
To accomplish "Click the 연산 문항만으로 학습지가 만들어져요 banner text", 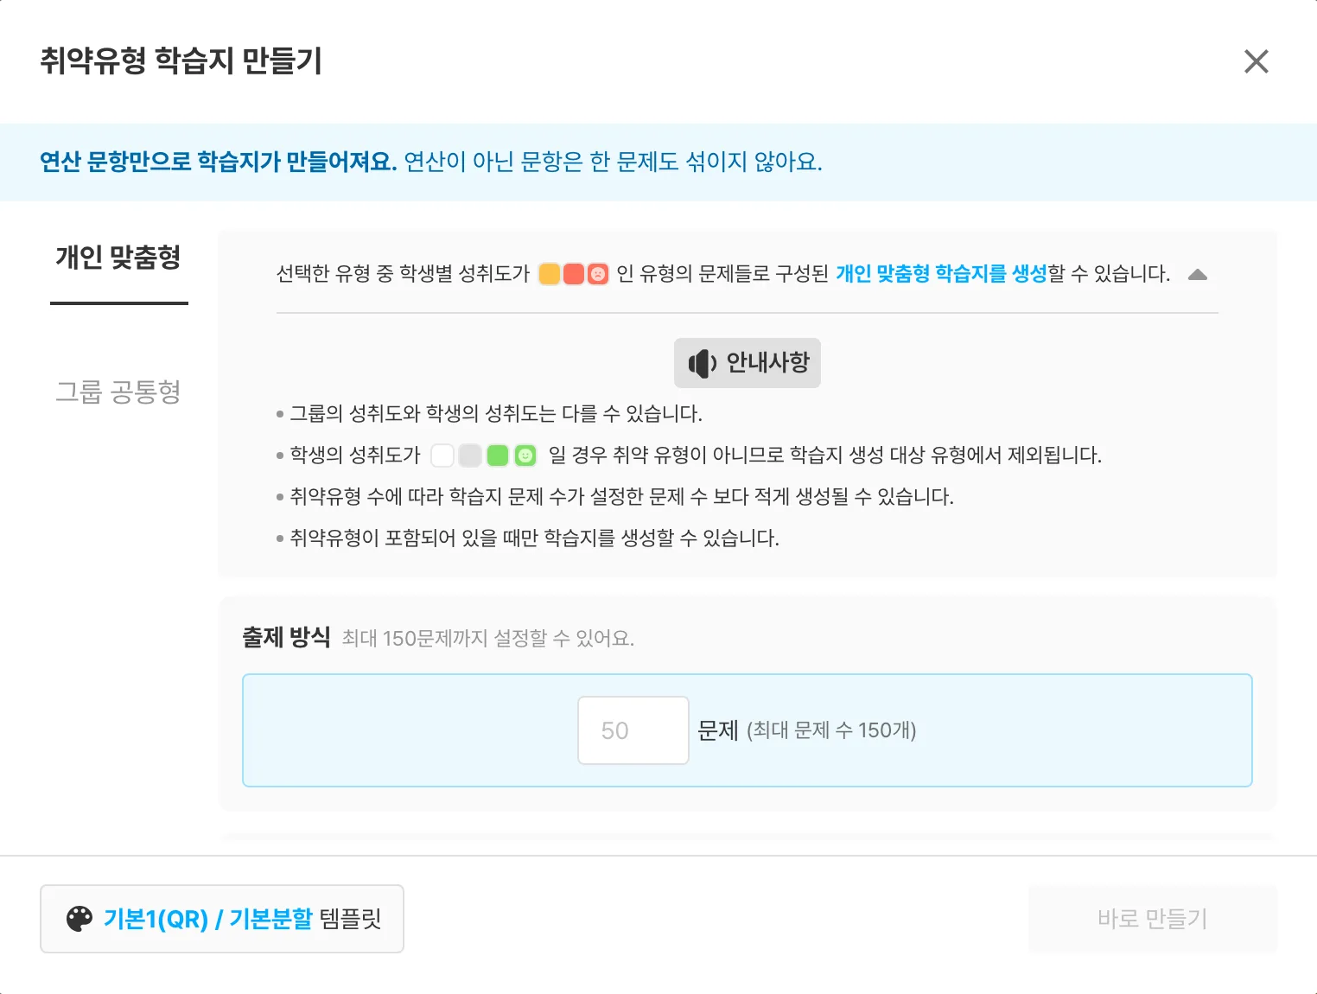I will (x=219, y=162).
